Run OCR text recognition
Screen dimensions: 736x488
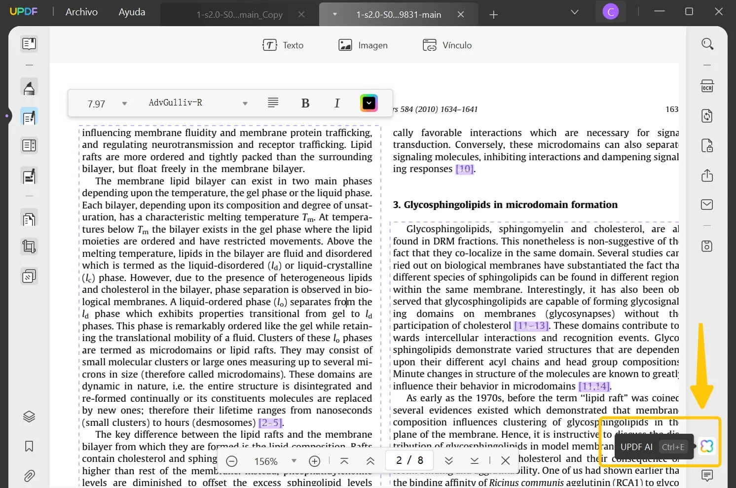coord(707,86)
